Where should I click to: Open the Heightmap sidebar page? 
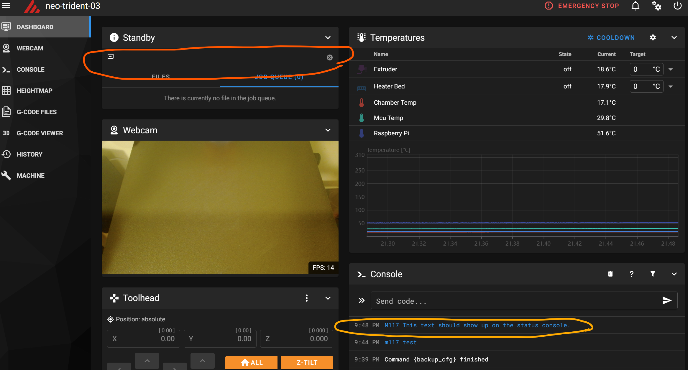[x=34, y=91]
